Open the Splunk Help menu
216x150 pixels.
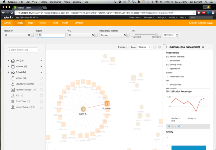183,17
